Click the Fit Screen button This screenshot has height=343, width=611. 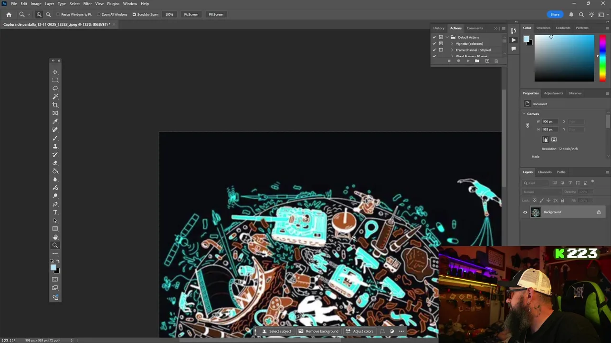point(191,14)
